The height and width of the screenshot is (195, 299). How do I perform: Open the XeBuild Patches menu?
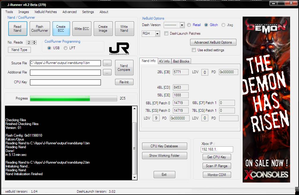(x=46, y=12)
